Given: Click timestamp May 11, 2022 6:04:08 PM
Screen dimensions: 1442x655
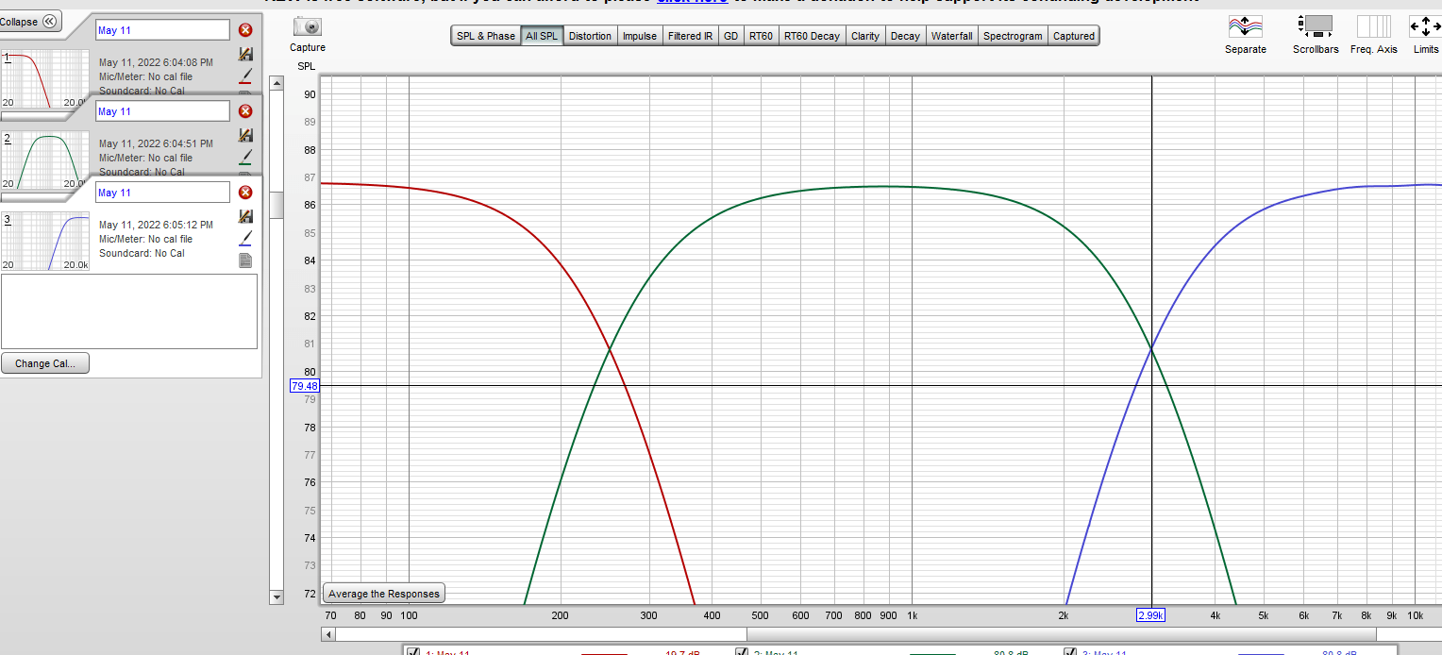Looking at the screenshot, I should click(156, 62).
